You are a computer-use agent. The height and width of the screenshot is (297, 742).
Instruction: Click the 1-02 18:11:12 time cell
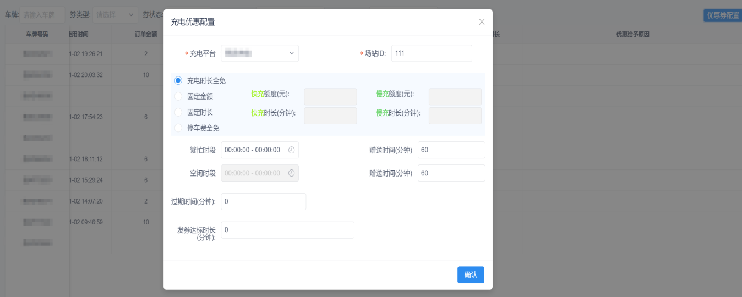(x=86, y=159)
